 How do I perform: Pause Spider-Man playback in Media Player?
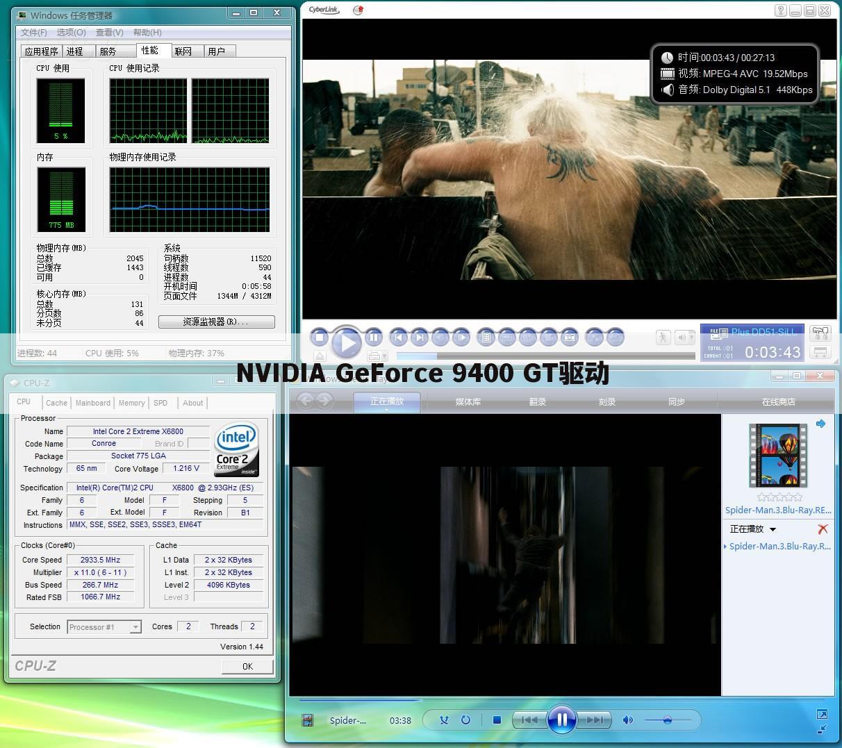[562, 720]
